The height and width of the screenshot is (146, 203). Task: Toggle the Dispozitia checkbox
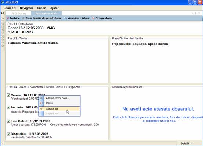[8, 134]
